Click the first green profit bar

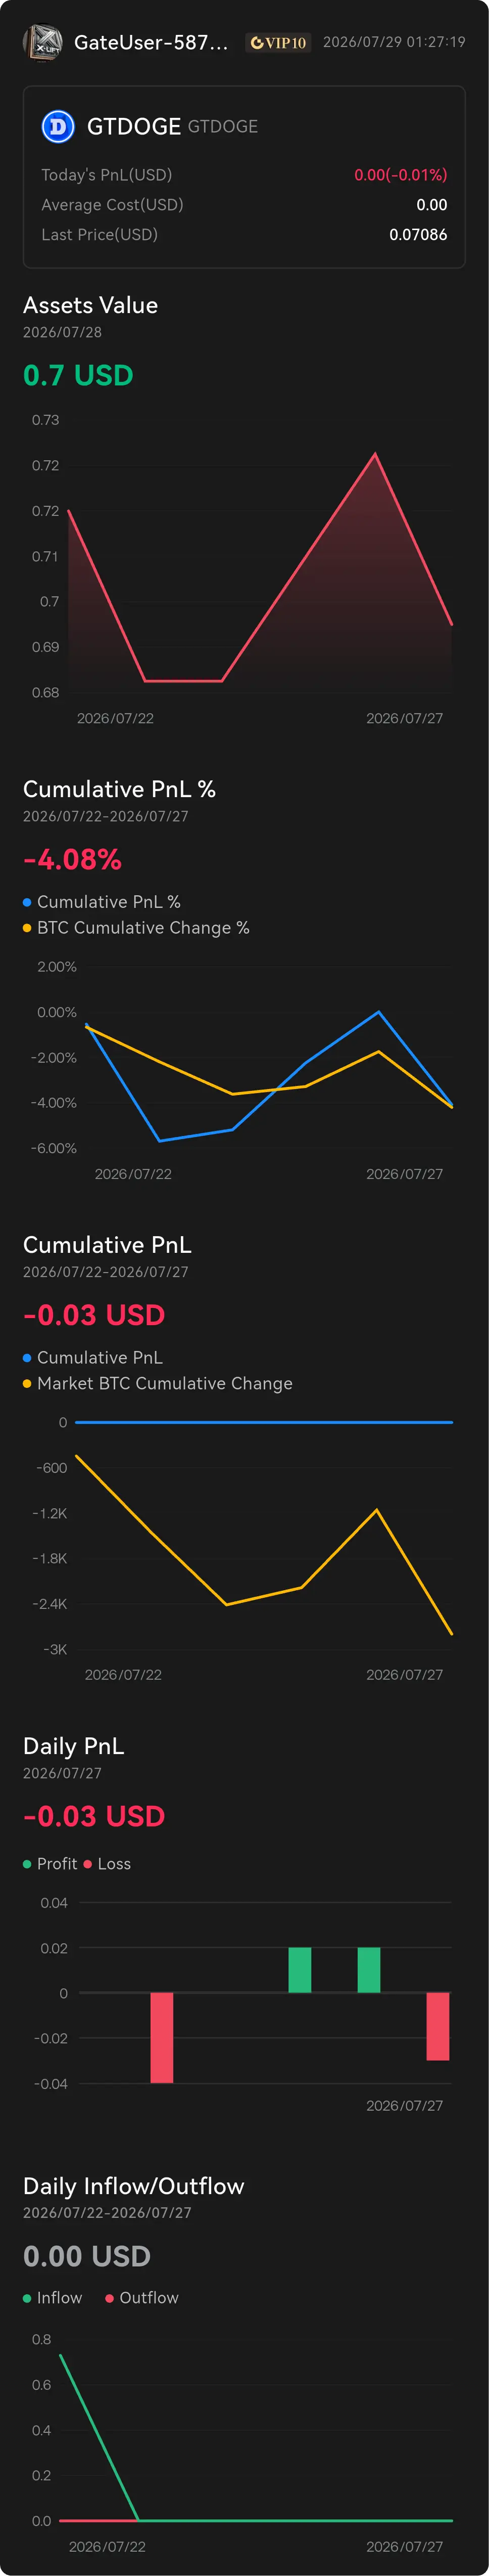[300, 1970]
